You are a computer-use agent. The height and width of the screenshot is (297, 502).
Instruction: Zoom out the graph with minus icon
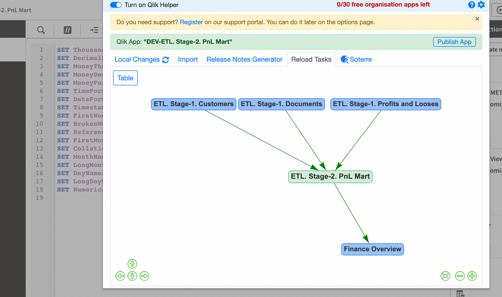460,276
